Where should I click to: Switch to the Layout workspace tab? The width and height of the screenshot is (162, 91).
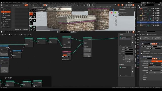(24, 3)
